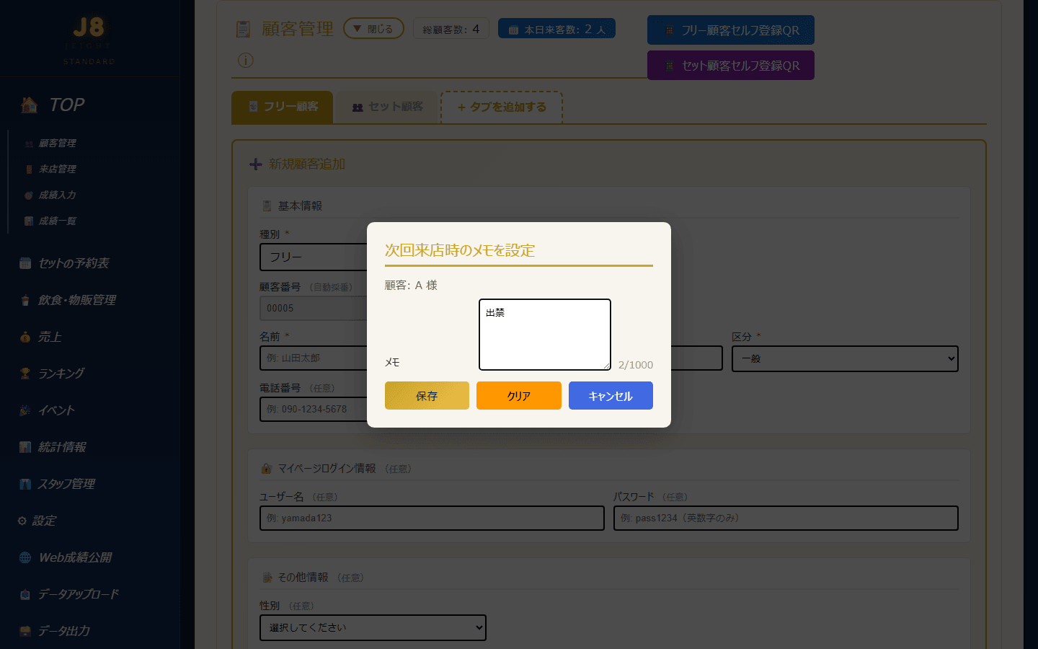The width and height of the screenshot is (1038, 649).
Task: Open セット顧客セルフ登録QR
Action: [731, 66]
